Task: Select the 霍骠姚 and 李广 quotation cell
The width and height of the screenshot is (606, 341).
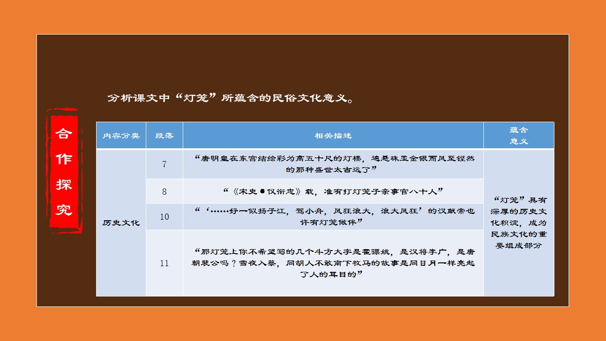Action: tap(333, 263)
